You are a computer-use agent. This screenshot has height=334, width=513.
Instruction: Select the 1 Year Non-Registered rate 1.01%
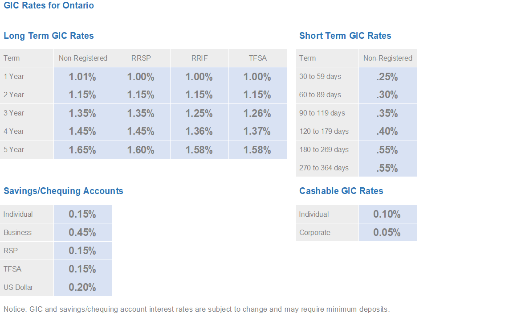point(82,77)
